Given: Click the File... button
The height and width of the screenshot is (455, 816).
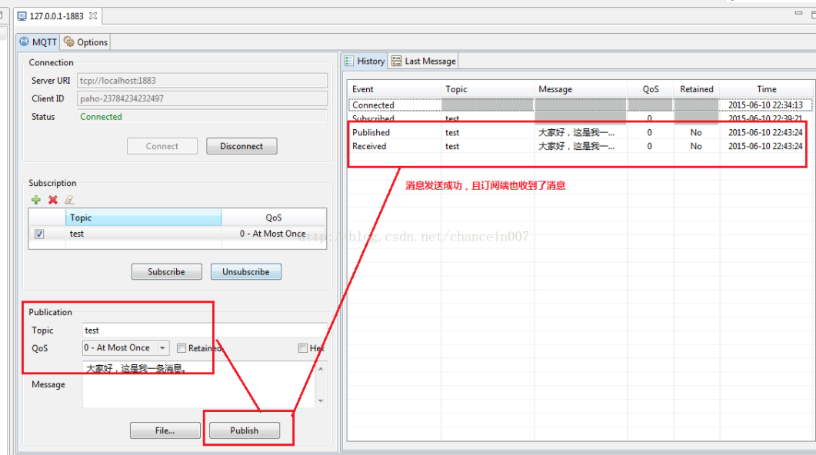Looking at the screenshot, I should (x=165, y=430).
